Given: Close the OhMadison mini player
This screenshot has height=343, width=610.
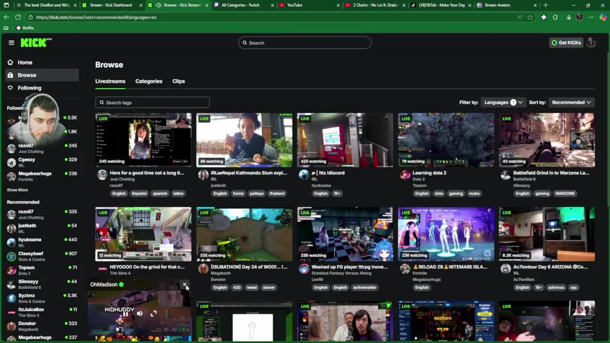Looking at the screenshot, I should pos(184,285).
